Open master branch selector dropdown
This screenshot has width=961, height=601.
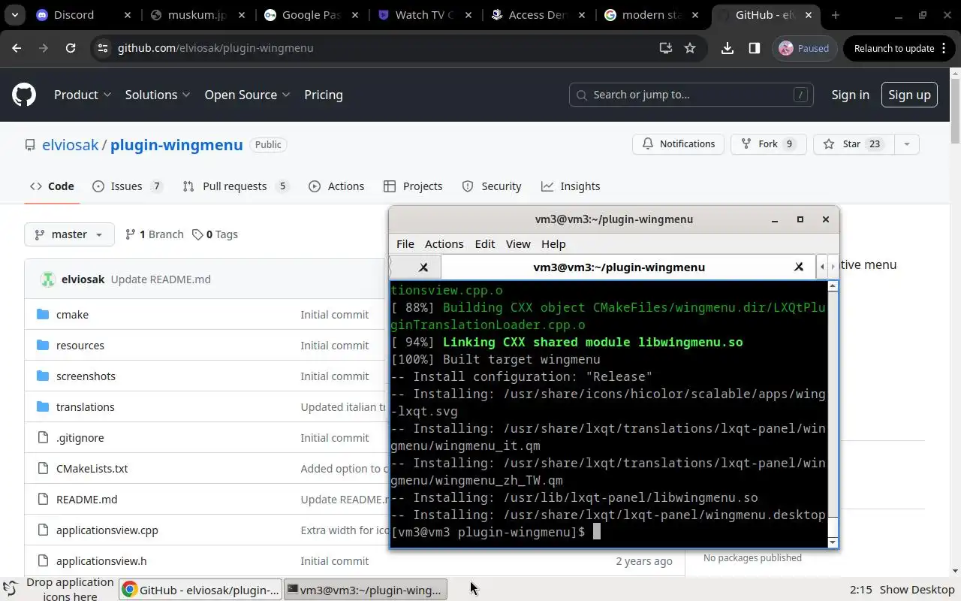69,234
